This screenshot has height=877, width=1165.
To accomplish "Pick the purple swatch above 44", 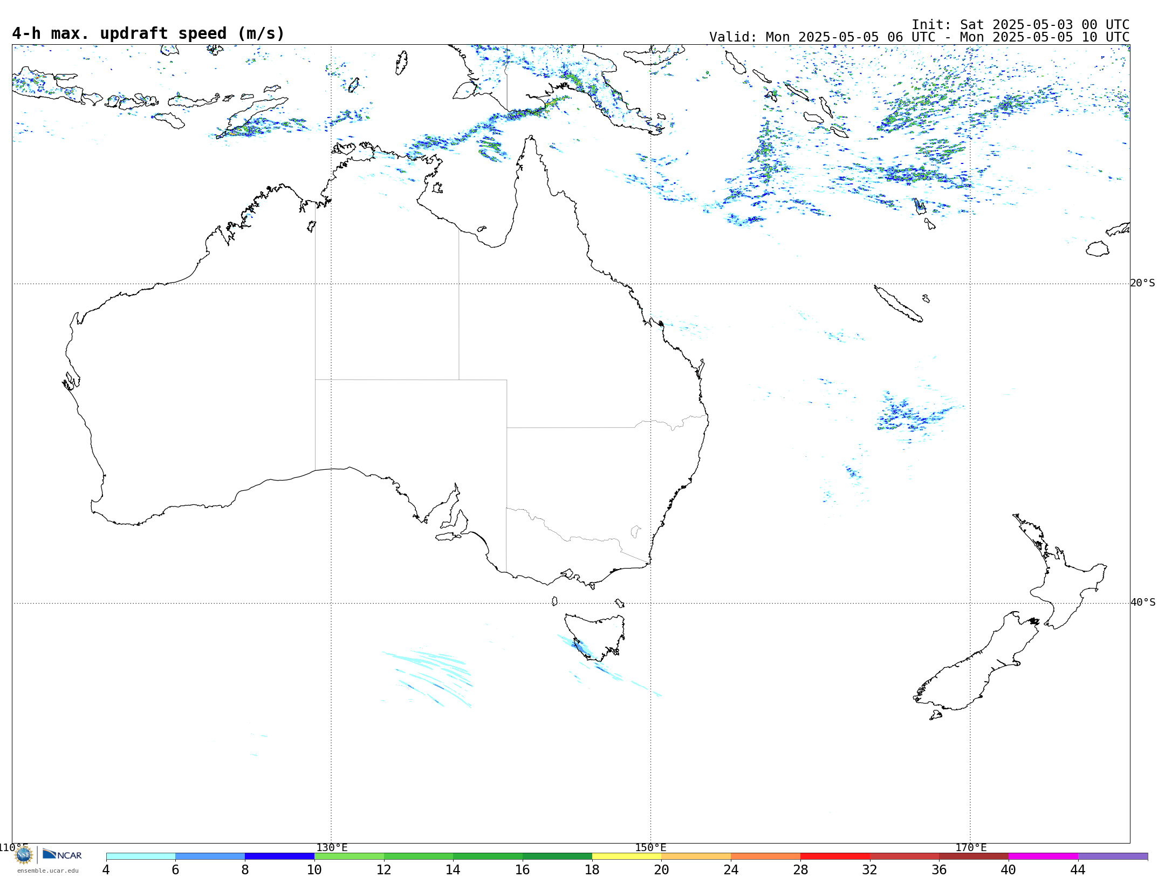I will 1113,857.
